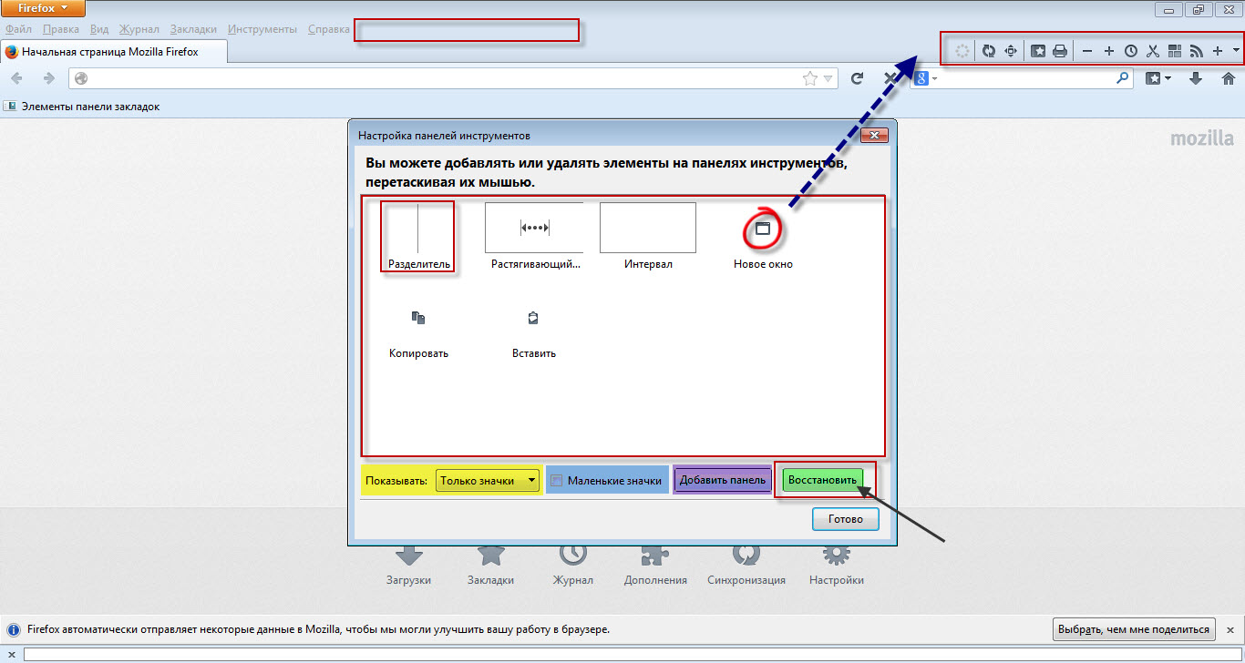This screenshot has height=663, width=1245.
Task: Select the Интервал item in dialog
Action: coord(648,236)
